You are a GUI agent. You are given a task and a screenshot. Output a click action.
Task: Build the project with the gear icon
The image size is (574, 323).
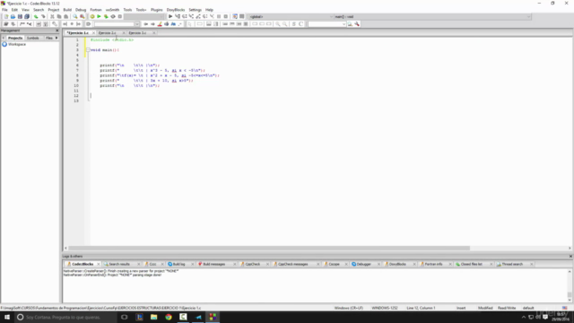92,16
